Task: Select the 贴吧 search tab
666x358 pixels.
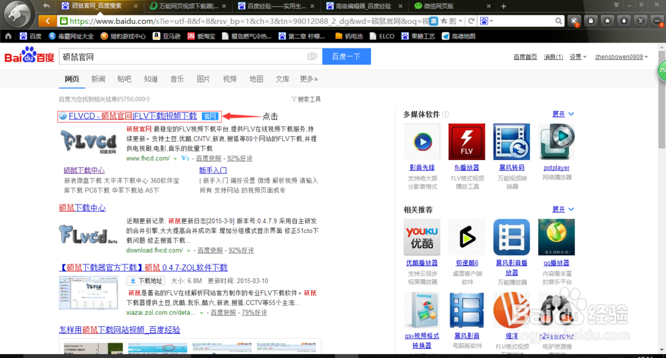Action: click(x=125, y=79)
